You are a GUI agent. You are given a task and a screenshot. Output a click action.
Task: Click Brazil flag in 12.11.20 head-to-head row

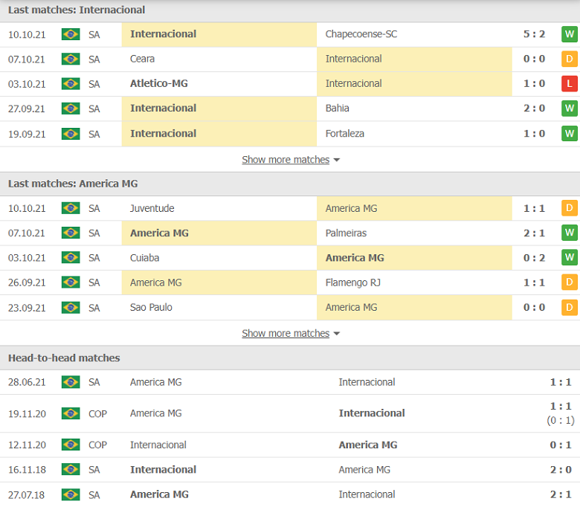click(71, 445)
